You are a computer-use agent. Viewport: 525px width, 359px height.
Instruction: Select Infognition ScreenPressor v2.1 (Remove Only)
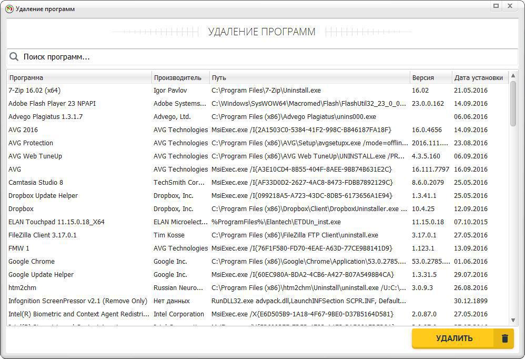[x=257, y=301]
